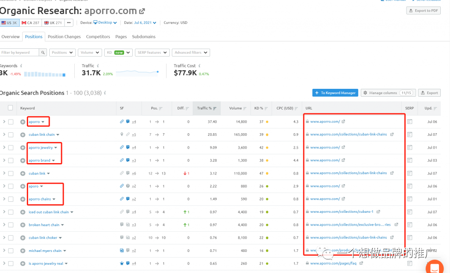The image size is (450, 273).
Task: View SERP snapshot for 'aporro' row
Action: pyautogui.click(x=410, y=122)
